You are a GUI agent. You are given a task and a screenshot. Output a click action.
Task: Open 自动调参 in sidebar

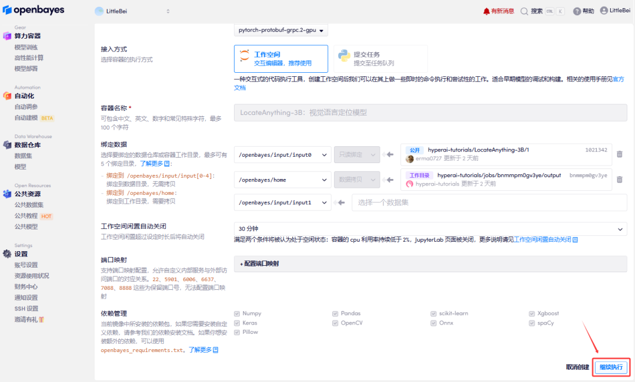26,107
